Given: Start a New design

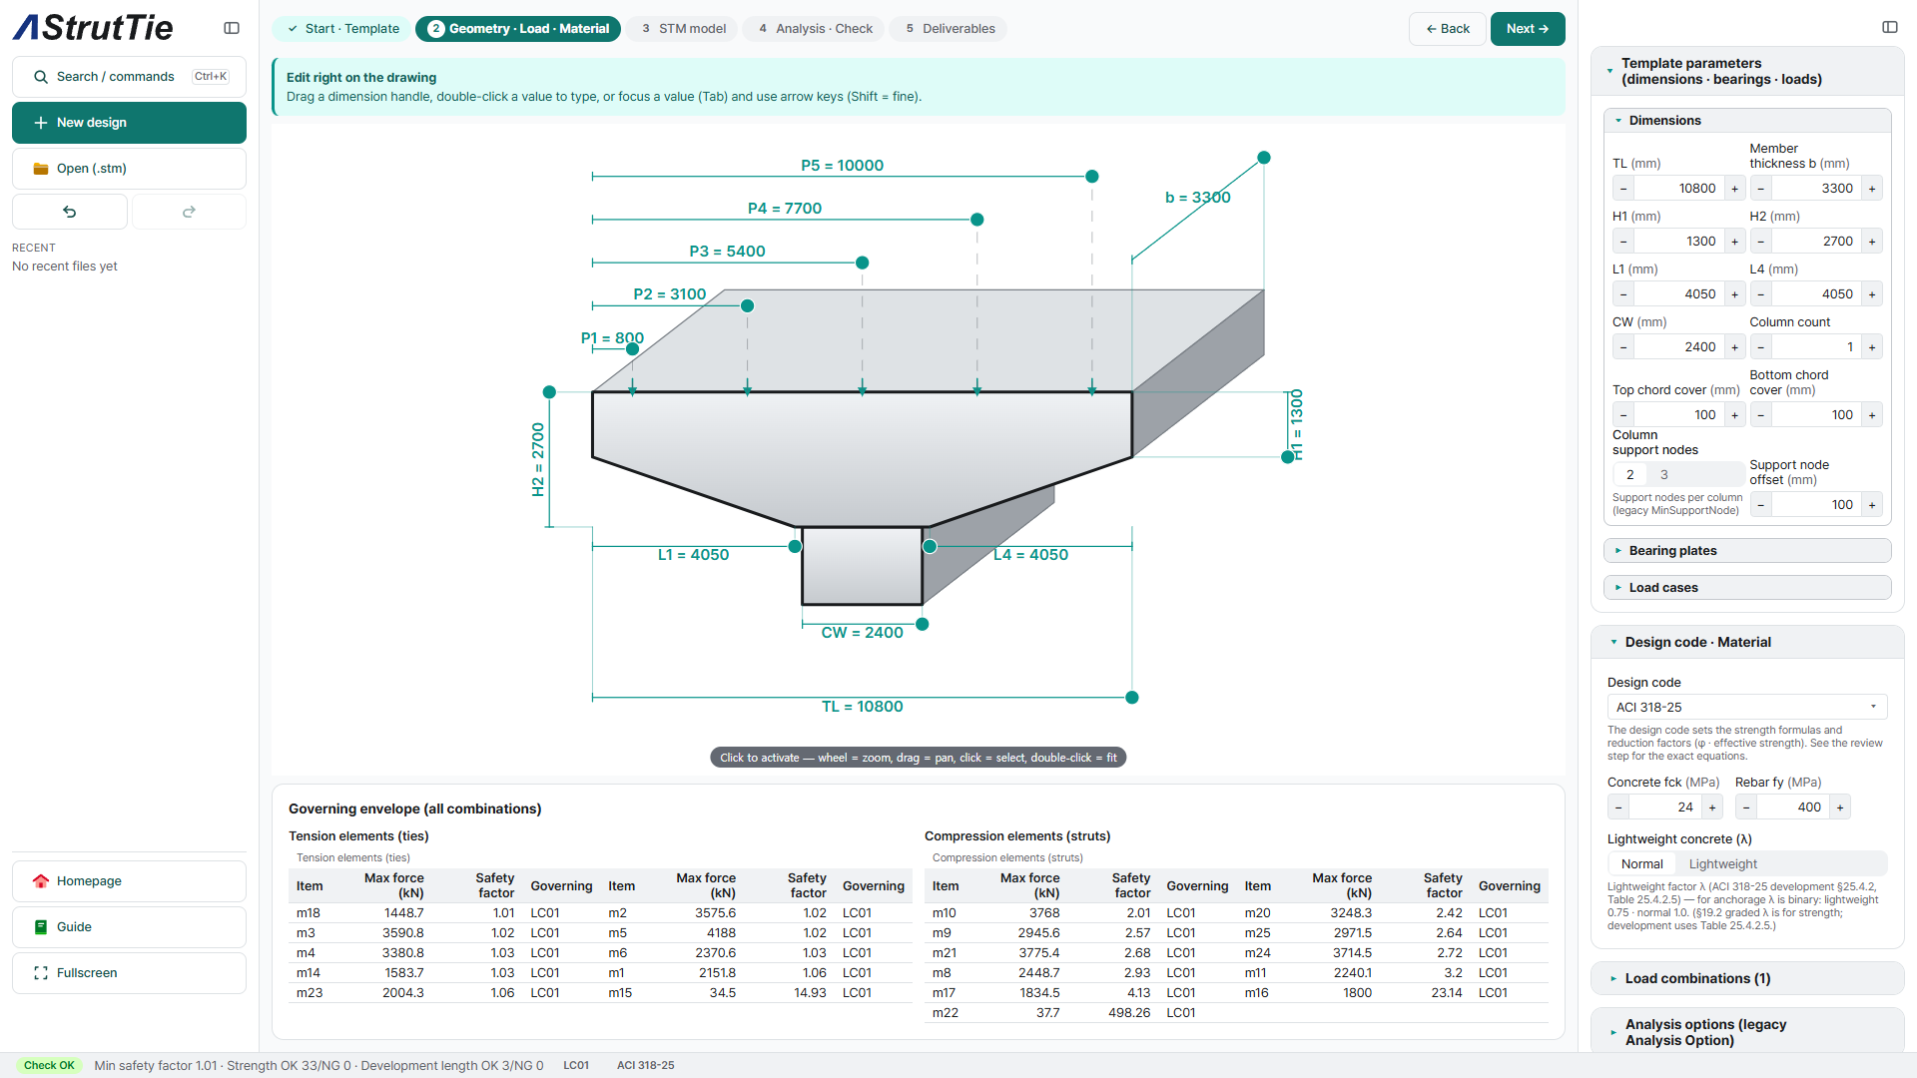Looking at the screenshot, I should click(x=129, y=123).
